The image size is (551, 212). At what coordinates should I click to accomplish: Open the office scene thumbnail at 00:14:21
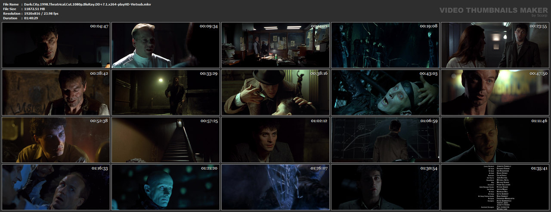pos(275,45)
